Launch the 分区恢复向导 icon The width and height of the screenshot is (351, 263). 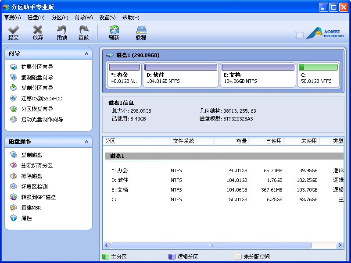[14, 109]
